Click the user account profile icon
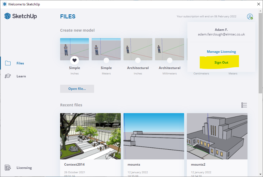The height and width of the screenshot is (177, 263). tap(250, 17)
